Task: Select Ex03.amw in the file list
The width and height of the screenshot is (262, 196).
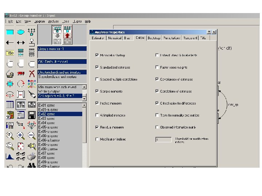Action: pyautogui.click(x=60, y=118)
